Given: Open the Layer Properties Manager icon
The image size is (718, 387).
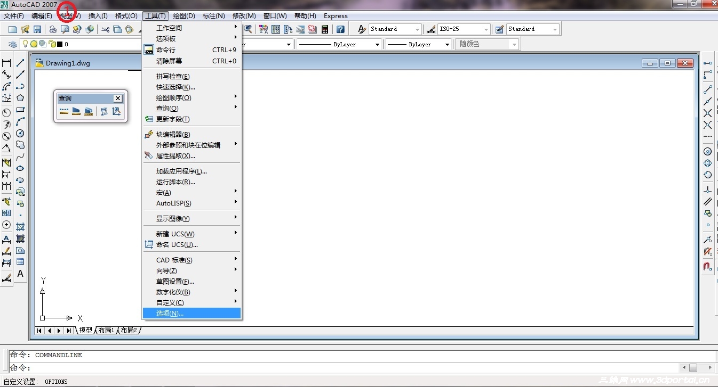Looking at the screenshot, I should click(13, 44).
